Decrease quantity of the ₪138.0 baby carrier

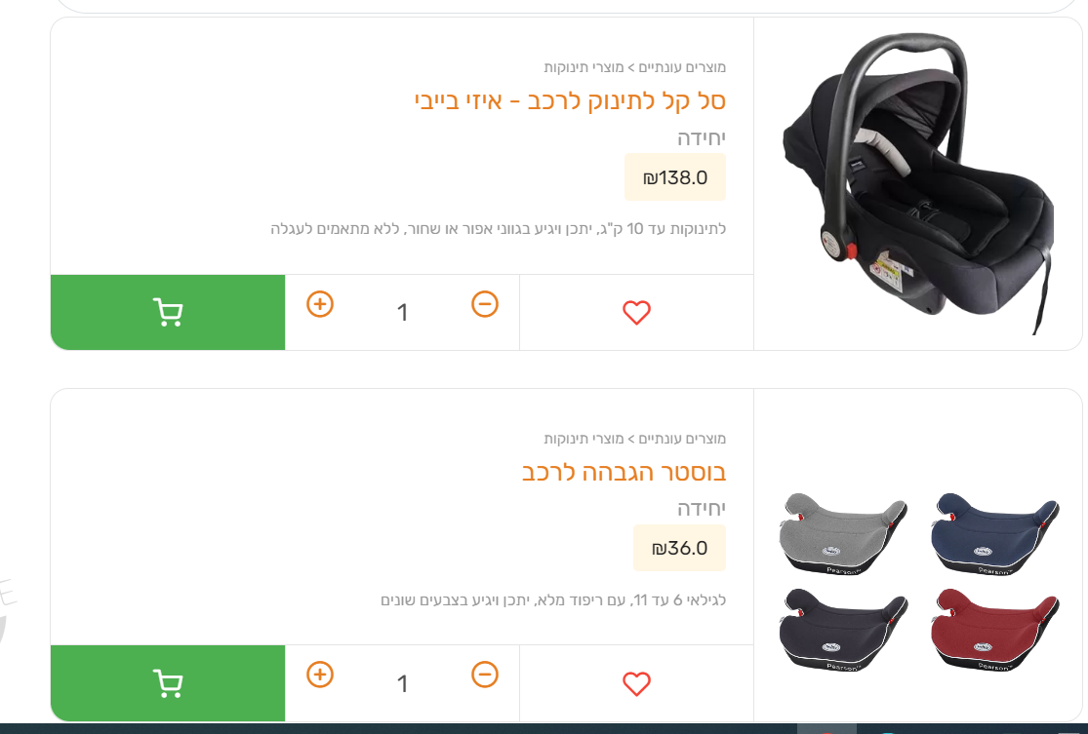[485, 304]
